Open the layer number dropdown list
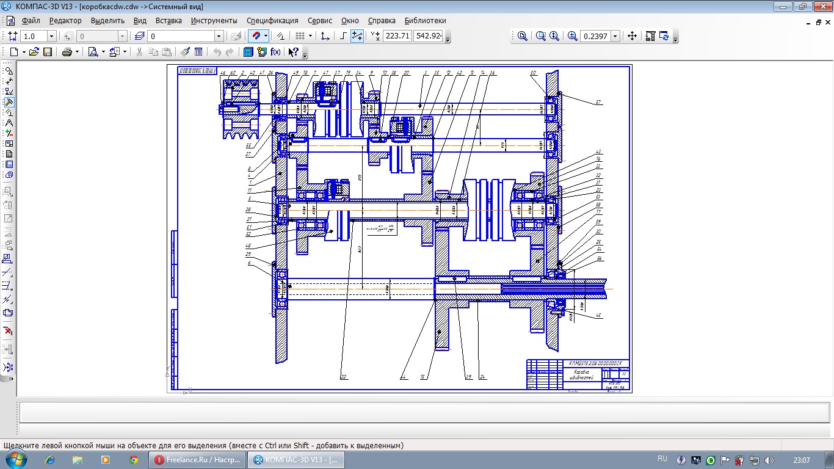This screenshot has width=834, height=469. 219,36
